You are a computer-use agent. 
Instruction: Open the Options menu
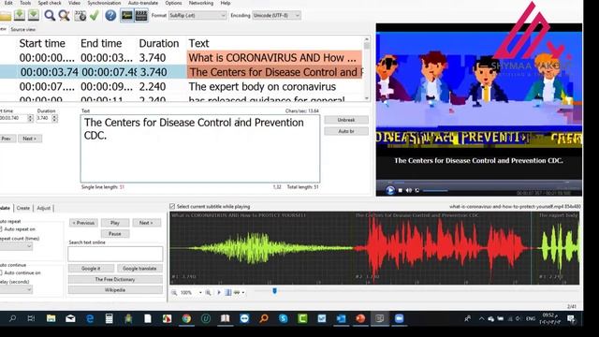tap(173, 3)
